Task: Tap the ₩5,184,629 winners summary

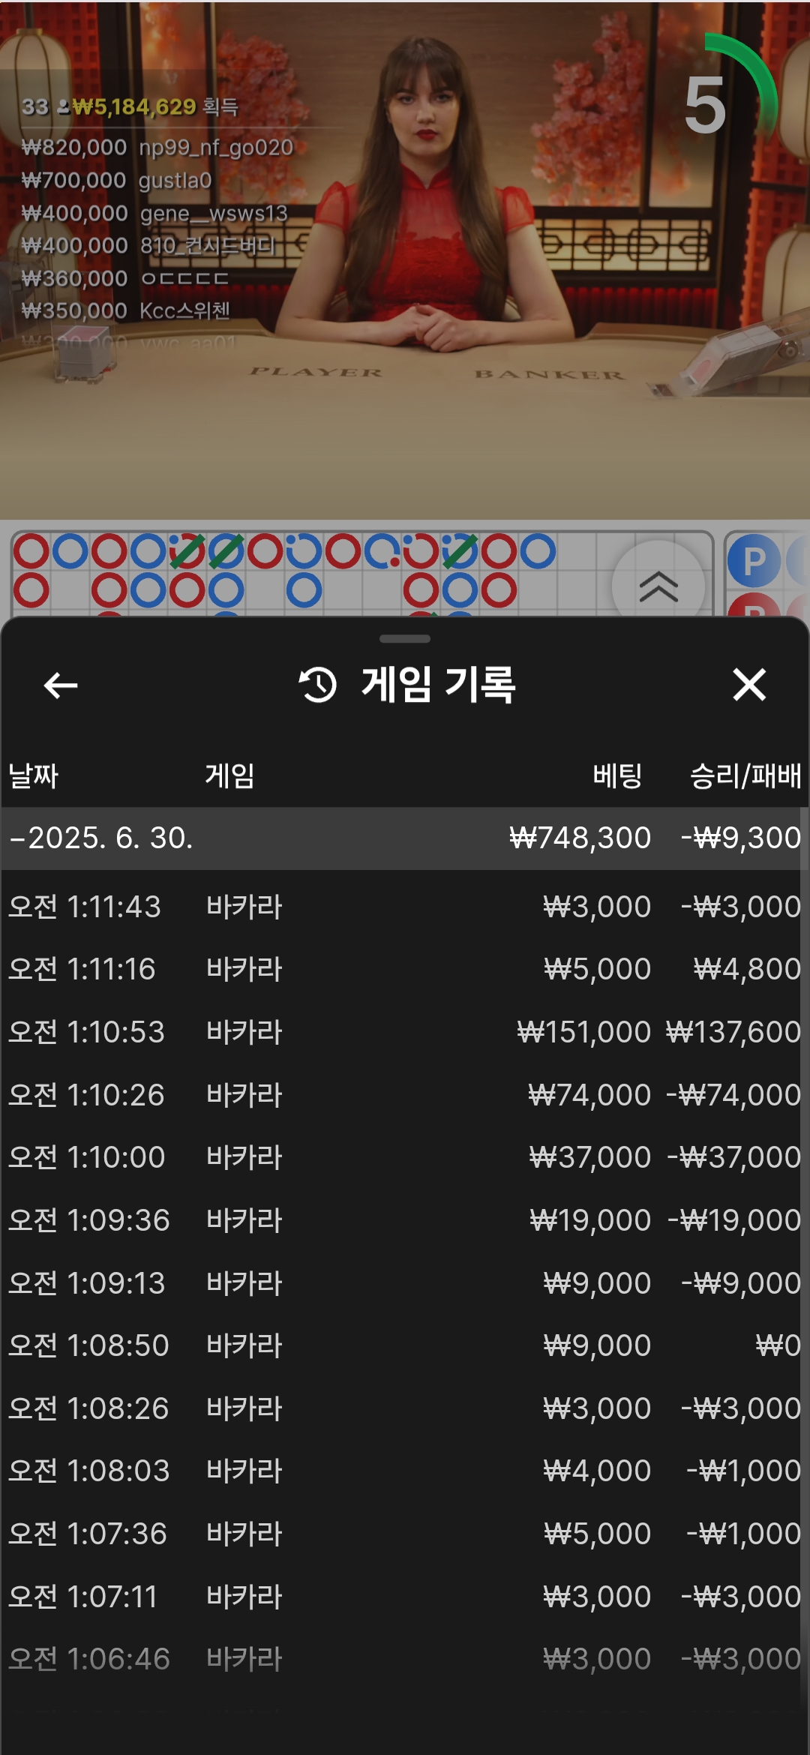Action: 130,106
